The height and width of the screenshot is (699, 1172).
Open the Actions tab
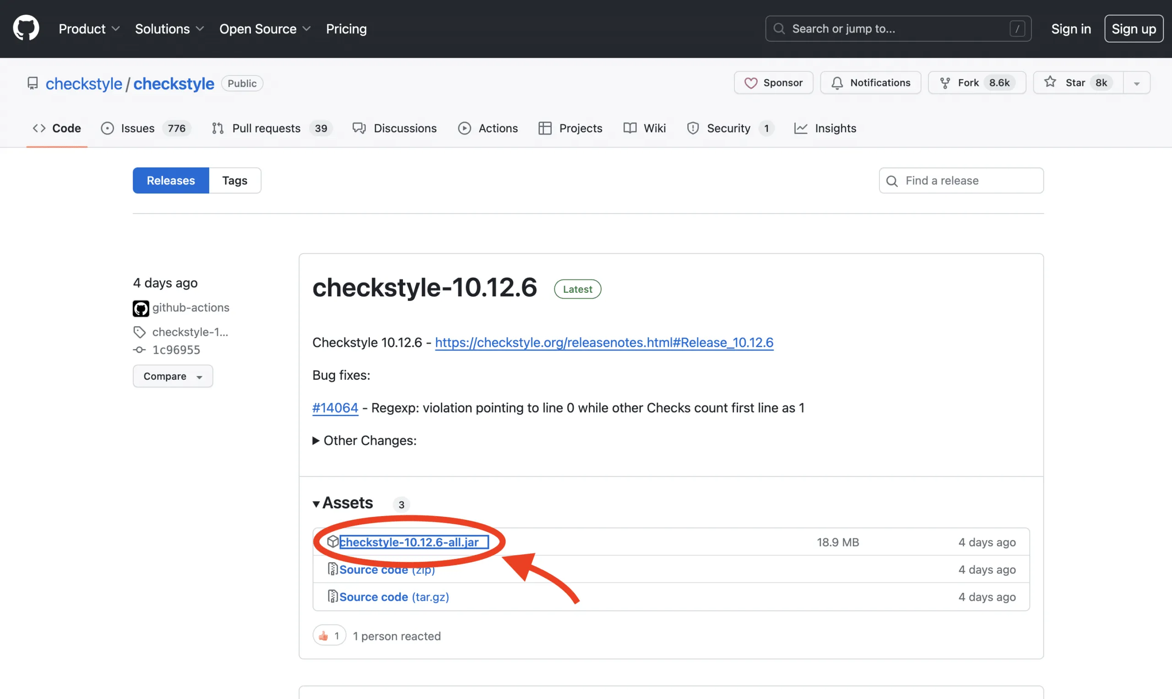click(488, 128)
